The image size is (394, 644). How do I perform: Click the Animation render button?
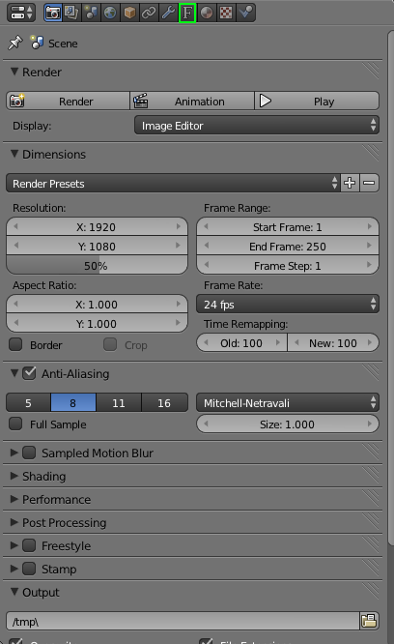tap(192, 101)
